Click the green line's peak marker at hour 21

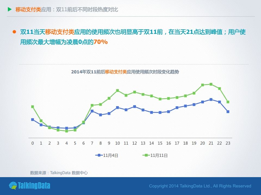(x=211, y=84)
